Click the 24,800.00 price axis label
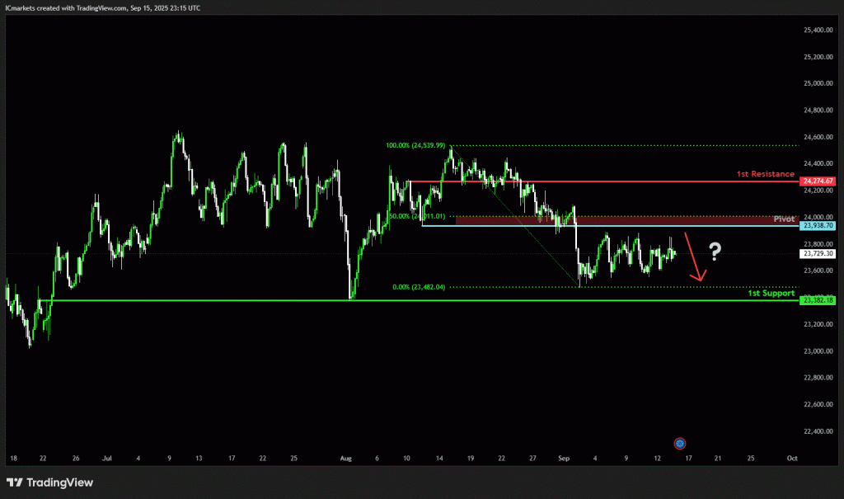The height and width of the screenshot is (499, 844). [818, 110]
